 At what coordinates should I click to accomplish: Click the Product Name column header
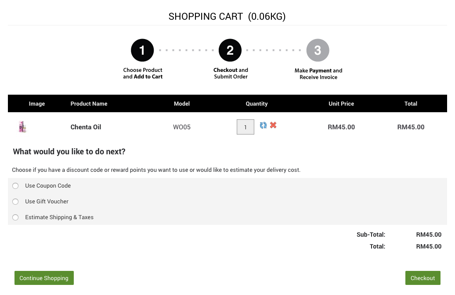pos(89,104)
